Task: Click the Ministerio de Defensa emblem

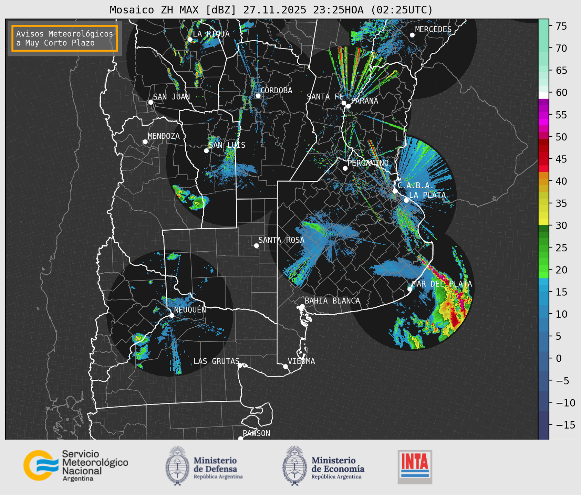Action: click(x=177, y=466)
